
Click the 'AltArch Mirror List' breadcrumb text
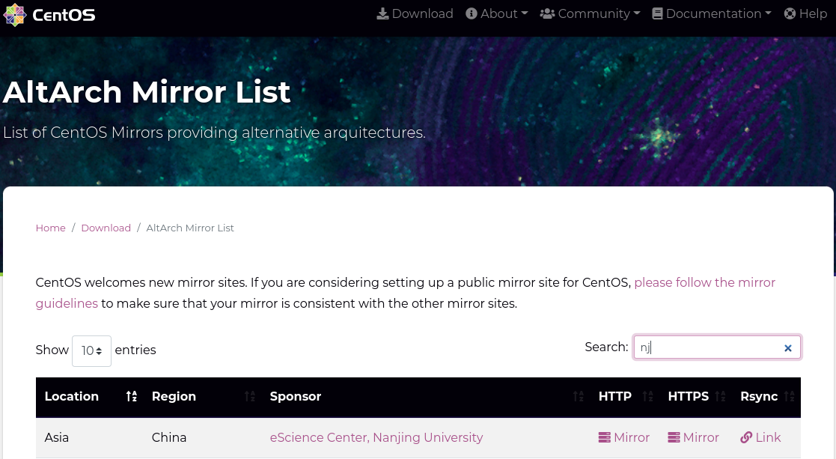tap(190, 228)
